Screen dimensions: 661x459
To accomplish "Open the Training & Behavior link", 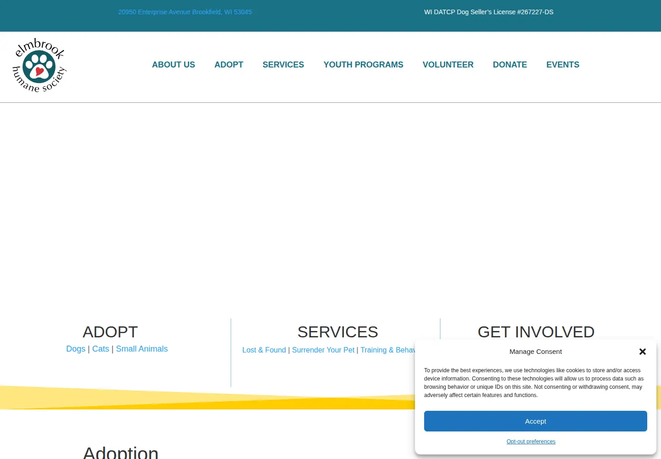I will click(x=388, y=350).
